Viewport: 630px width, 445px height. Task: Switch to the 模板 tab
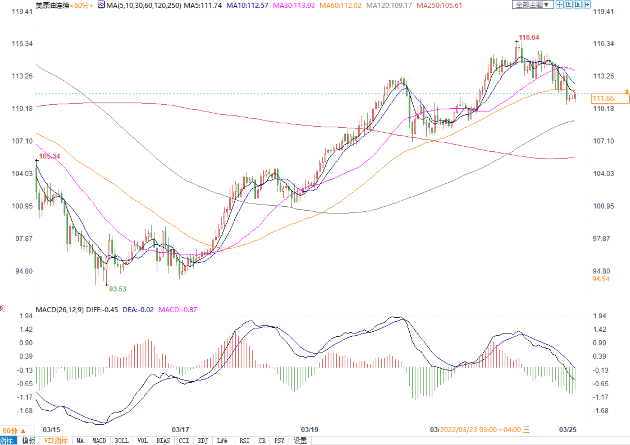pyautogui.click(x=28, y=441)
